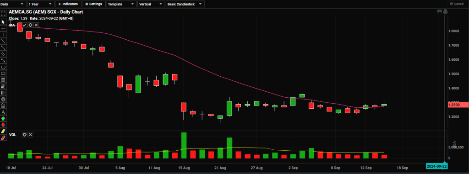Select the text annotation A tool
This screenshot has width=469, height=174.
[x=3, y=112]
